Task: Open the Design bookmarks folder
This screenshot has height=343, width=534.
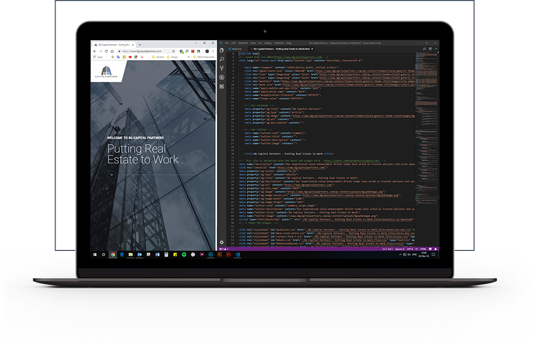Action: coord(172,57)
